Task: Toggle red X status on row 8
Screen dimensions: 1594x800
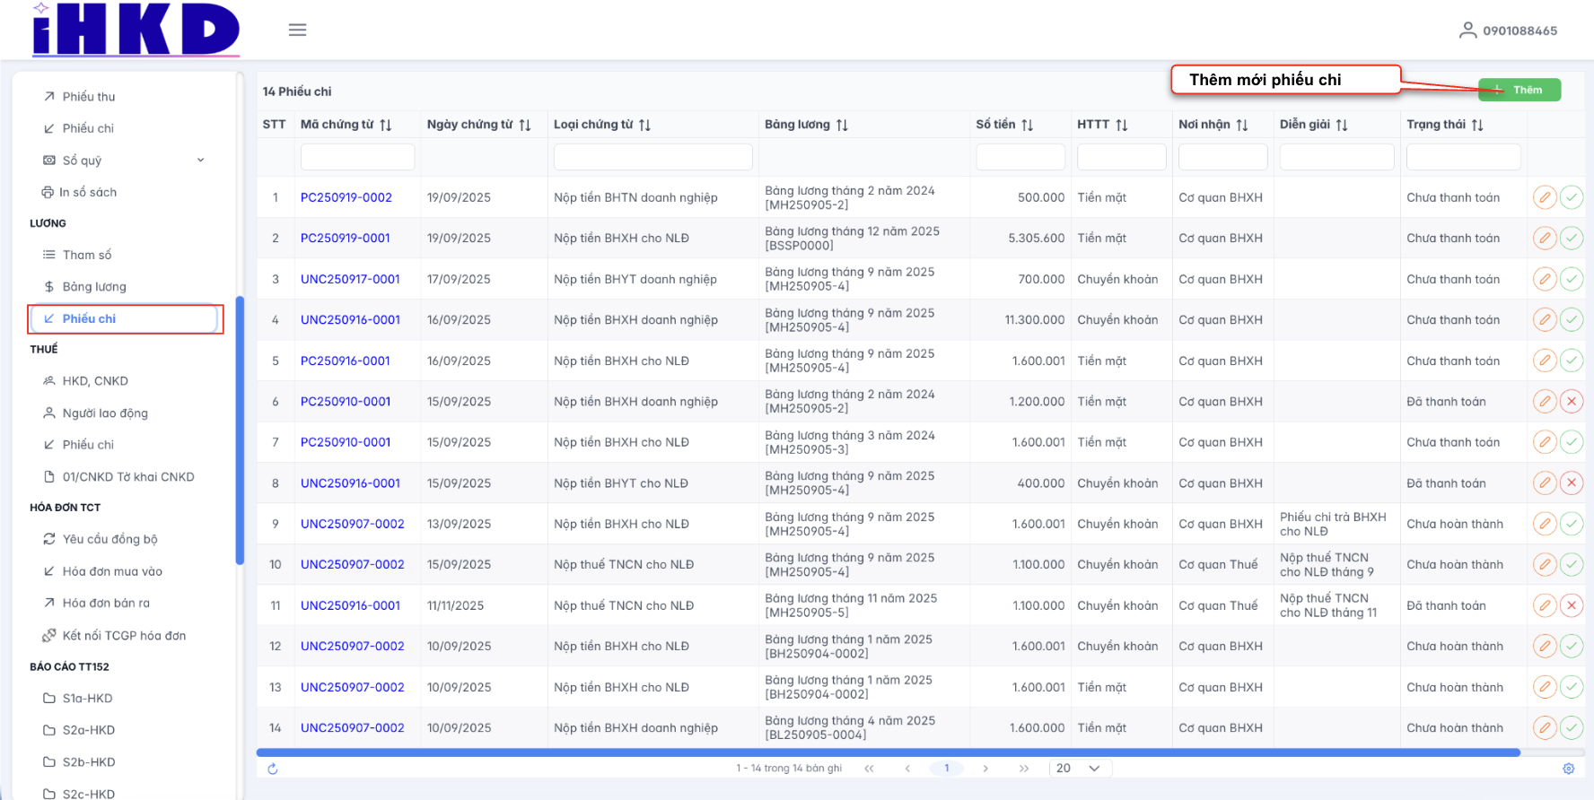Action: tap(1571, 483)
